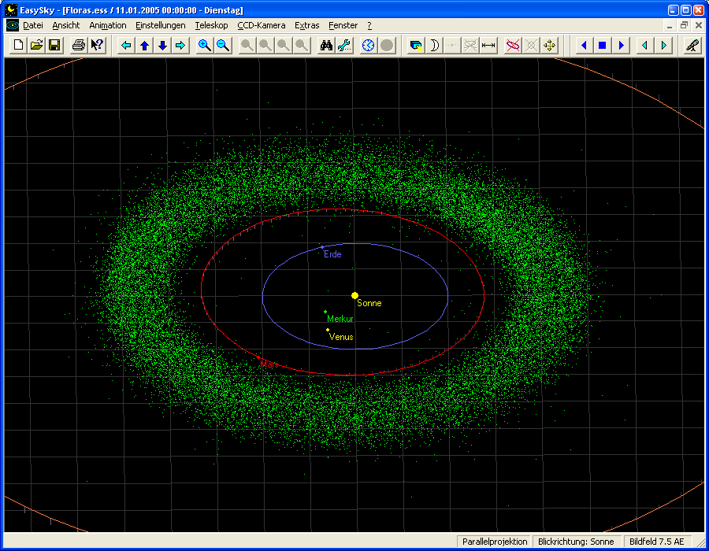Screen dimensions: 709x551
Task: Click the yellow Sonne dot in the map
Action: (x=354, y=295)
